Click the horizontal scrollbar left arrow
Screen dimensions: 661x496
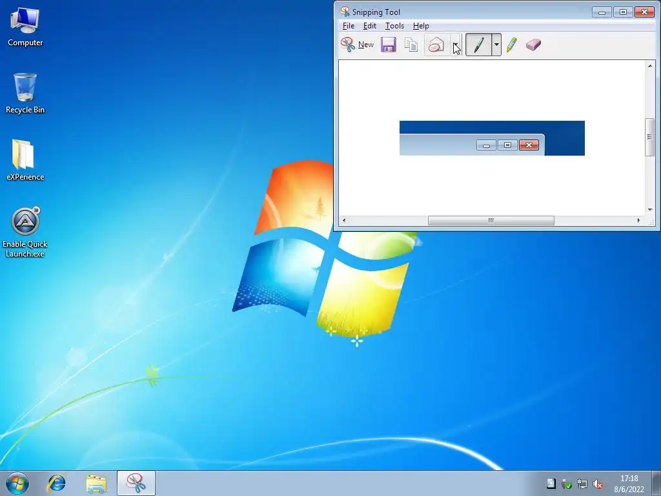(x=344, y=220)
